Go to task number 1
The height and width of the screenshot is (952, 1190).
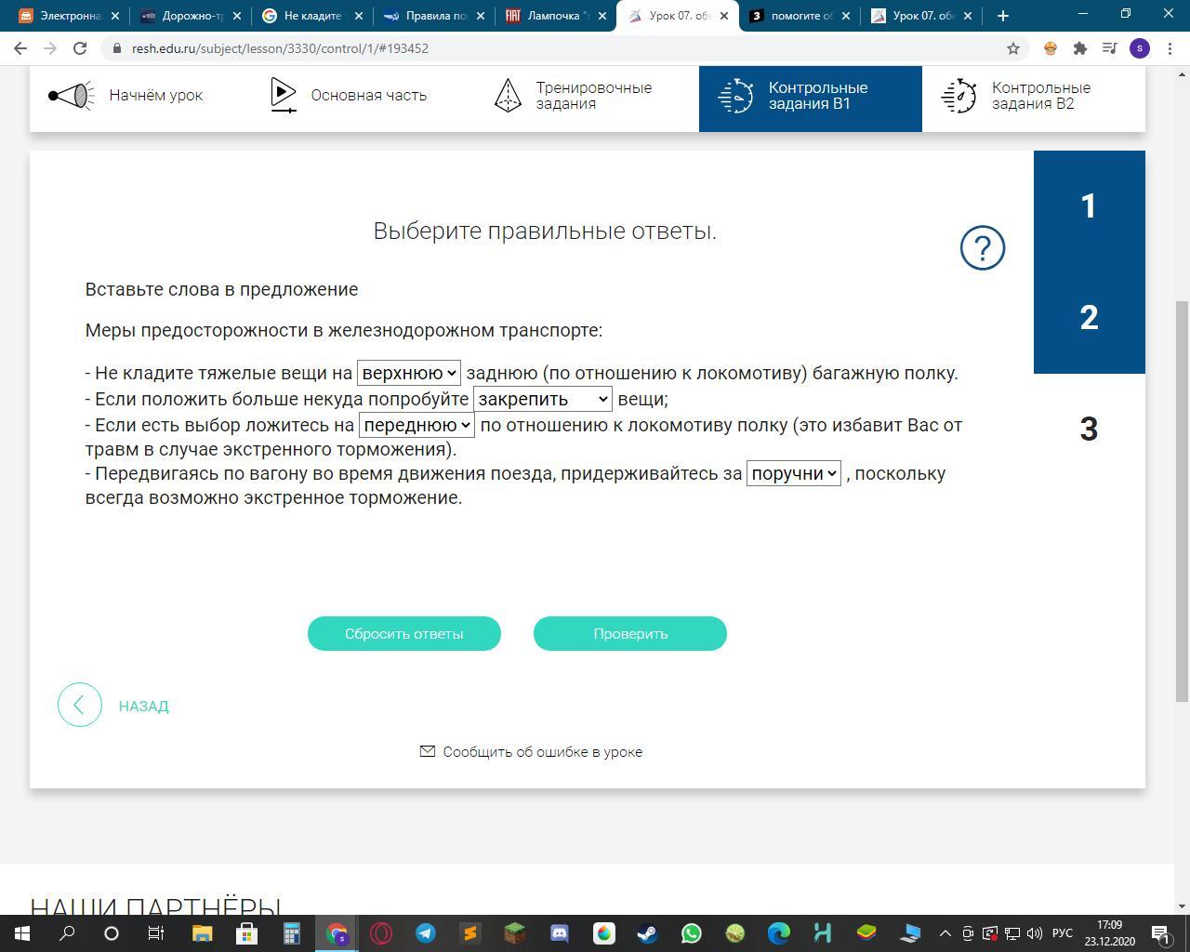coord(1090,206)
